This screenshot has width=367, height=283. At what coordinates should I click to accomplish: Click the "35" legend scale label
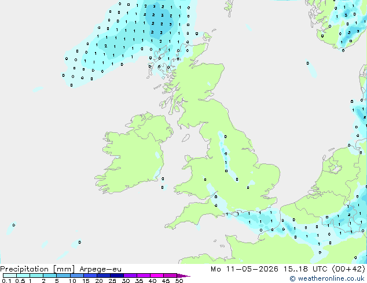click(x=139, y=281)
